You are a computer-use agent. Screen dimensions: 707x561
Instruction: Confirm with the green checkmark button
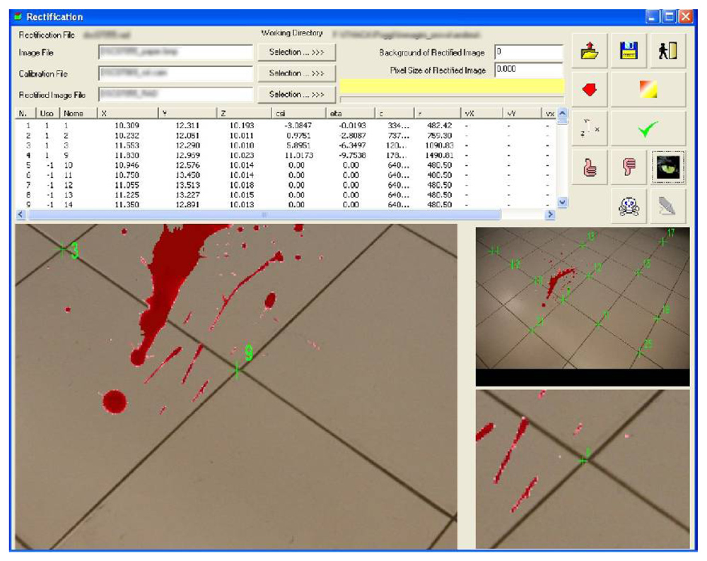[x=648, y=127]
